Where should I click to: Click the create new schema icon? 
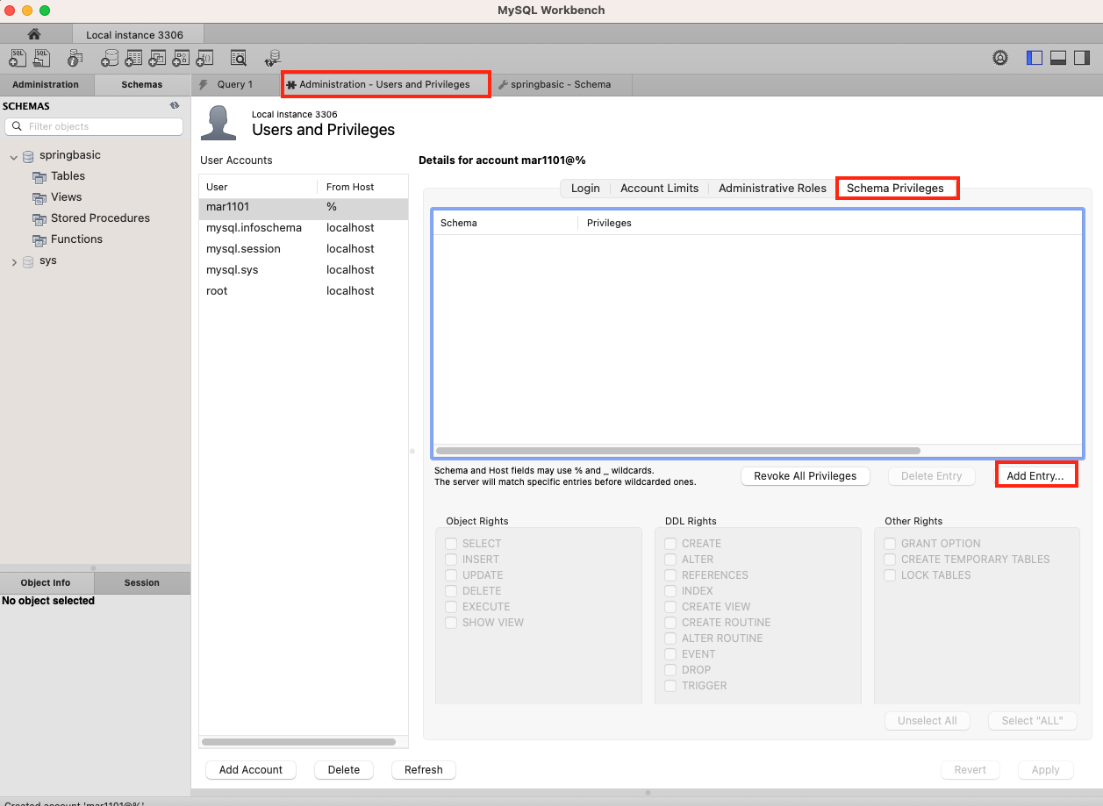click(x=110, y=58)
